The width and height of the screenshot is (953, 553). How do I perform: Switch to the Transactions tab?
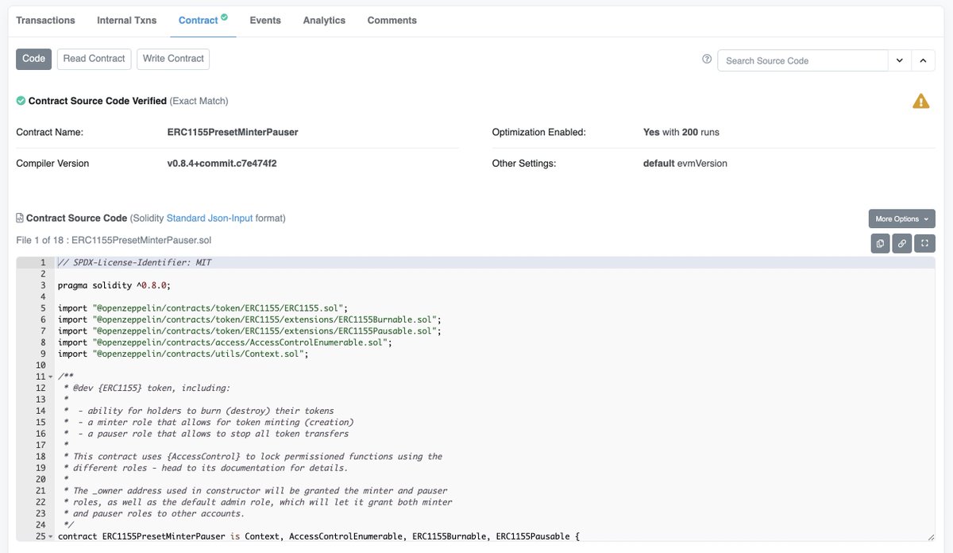click(45, 20)
